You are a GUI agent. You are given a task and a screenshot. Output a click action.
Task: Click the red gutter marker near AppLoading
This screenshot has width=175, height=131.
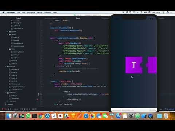pyautogui.click(x=37, y=99)
